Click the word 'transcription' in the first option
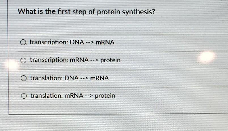 49,42
